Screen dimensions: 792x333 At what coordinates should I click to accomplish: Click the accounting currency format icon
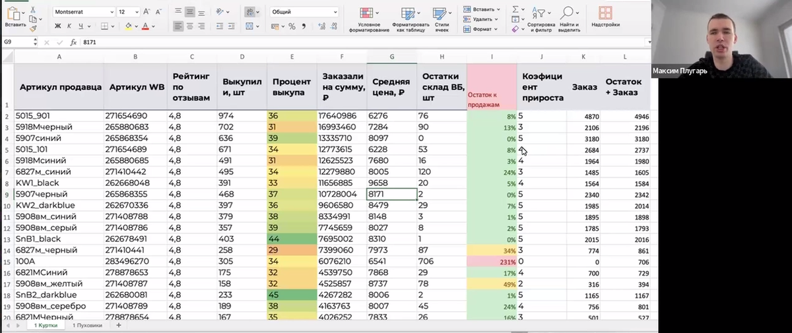pyautogui.click(x=276, y=26)
